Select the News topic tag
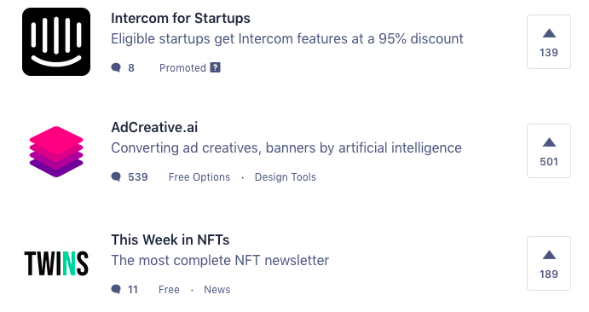 pos(217,290)
